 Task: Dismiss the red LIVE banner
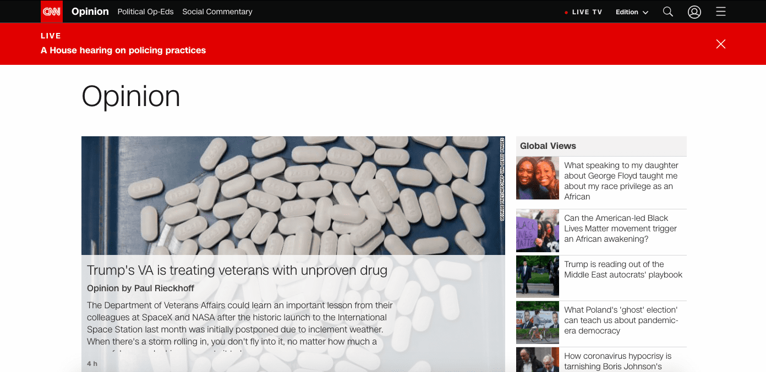pyautogui.click(x=720, y=44)
